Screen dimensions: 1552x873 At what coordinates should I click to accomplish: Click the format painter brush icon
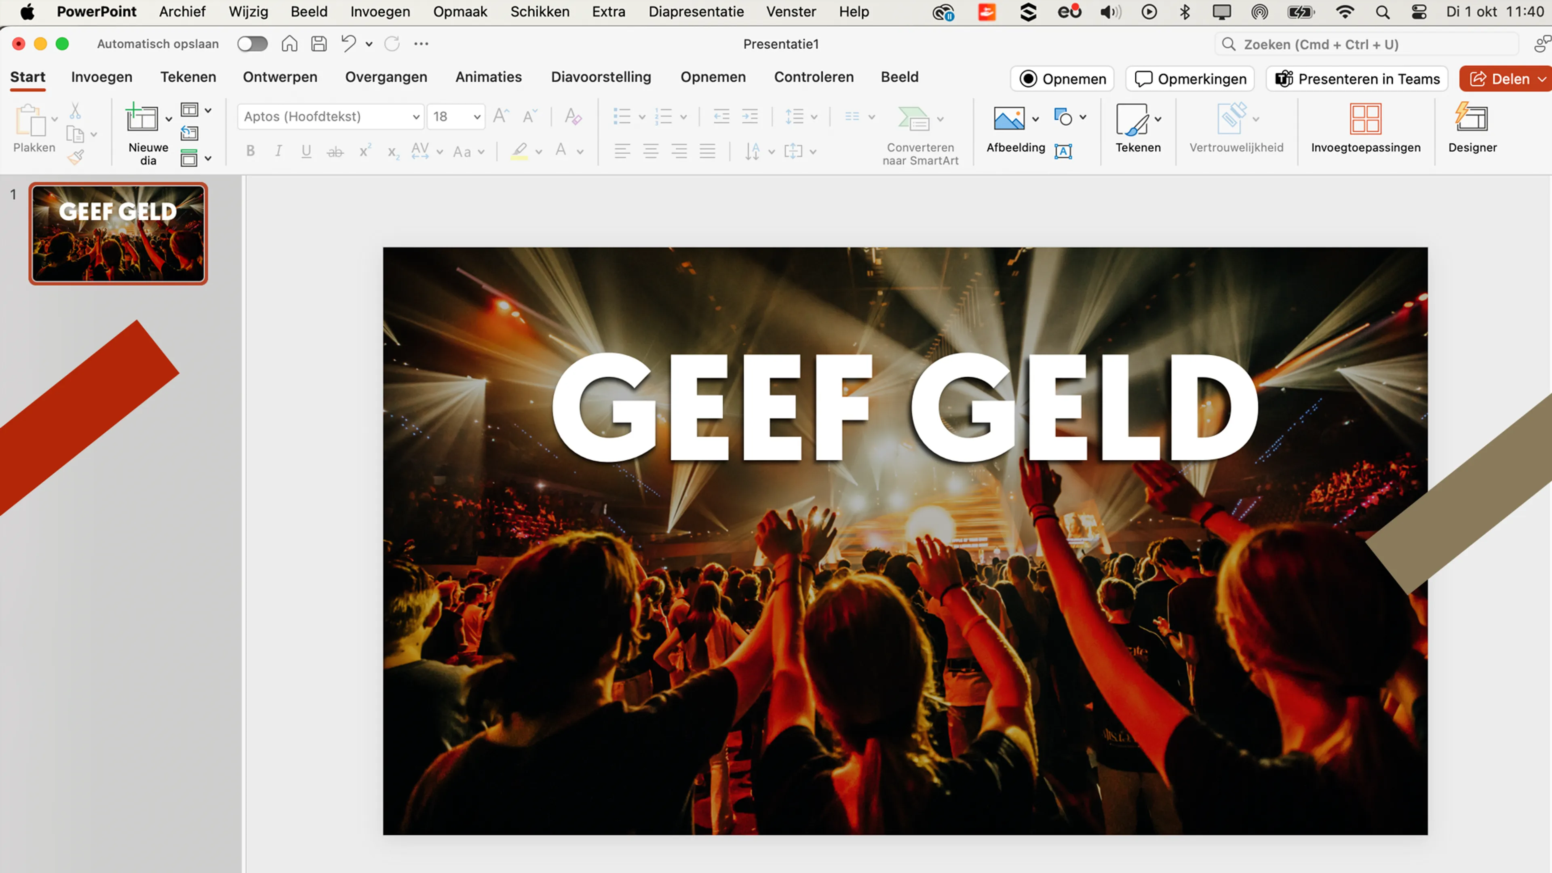[x=76, y=158]
